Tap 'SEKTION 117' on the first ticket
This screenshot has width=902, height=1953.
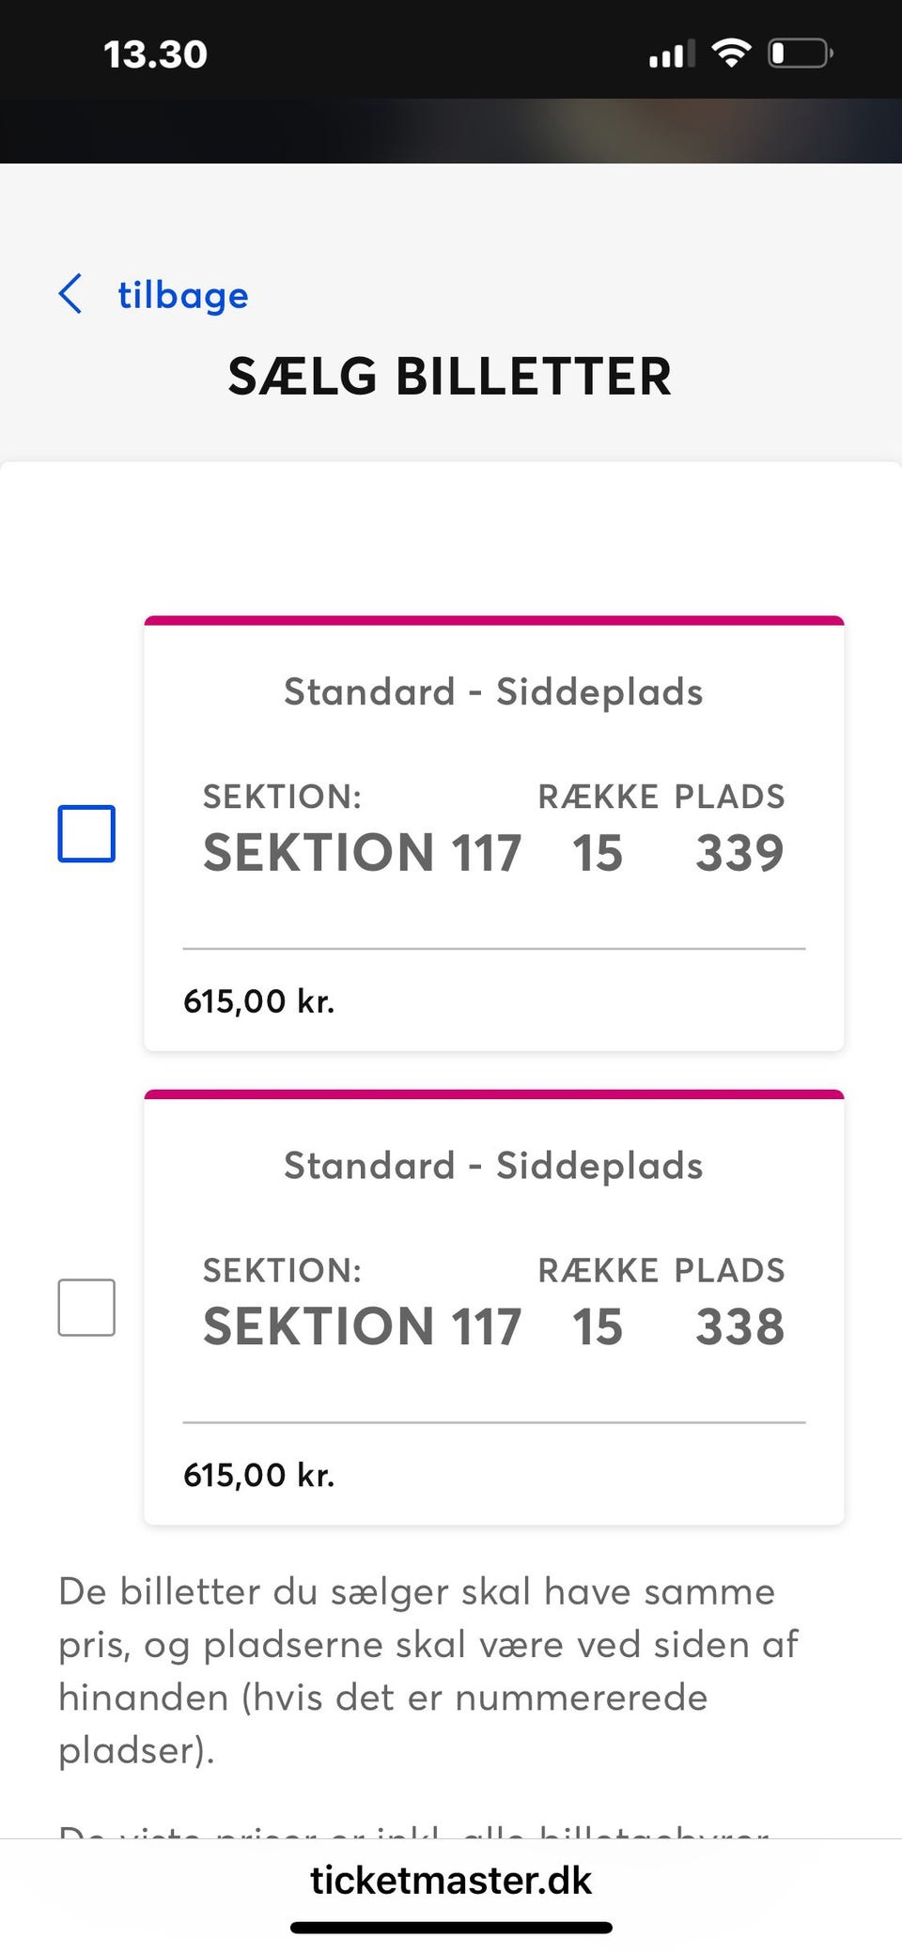tap(362, 853)
